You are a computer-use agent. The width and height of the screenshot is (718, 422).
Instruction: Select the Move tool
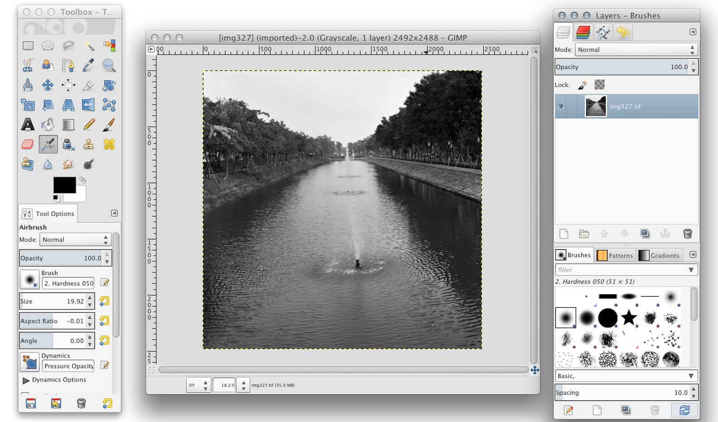pos(48,85)
